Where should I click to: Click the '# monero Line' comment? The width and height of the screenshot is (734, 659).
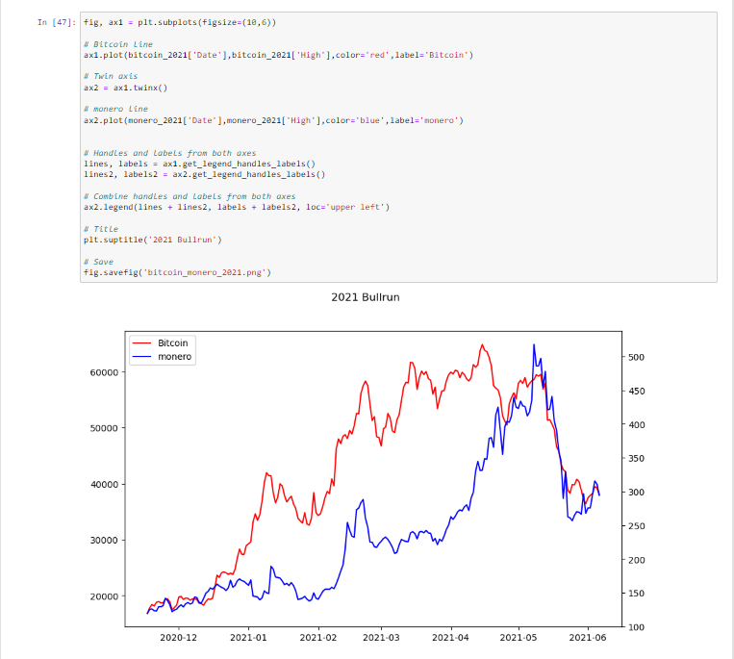click(115, 109)
